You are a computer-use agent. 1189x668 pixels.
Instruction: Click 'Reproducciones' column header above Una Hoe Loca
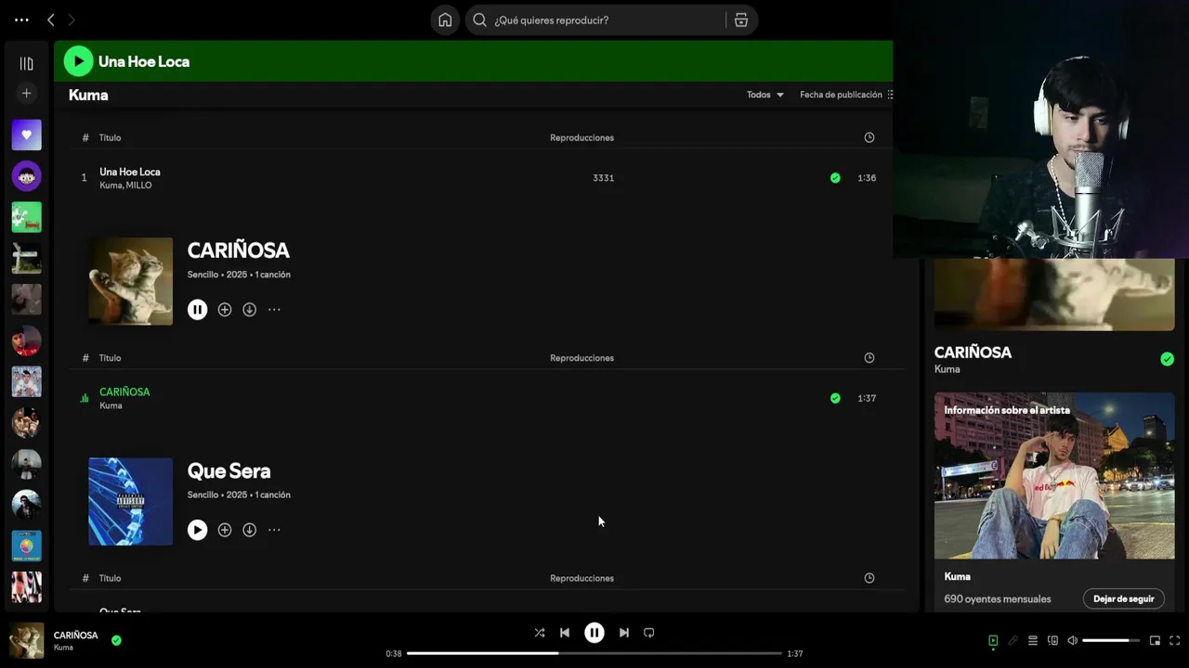pos(581,137)
